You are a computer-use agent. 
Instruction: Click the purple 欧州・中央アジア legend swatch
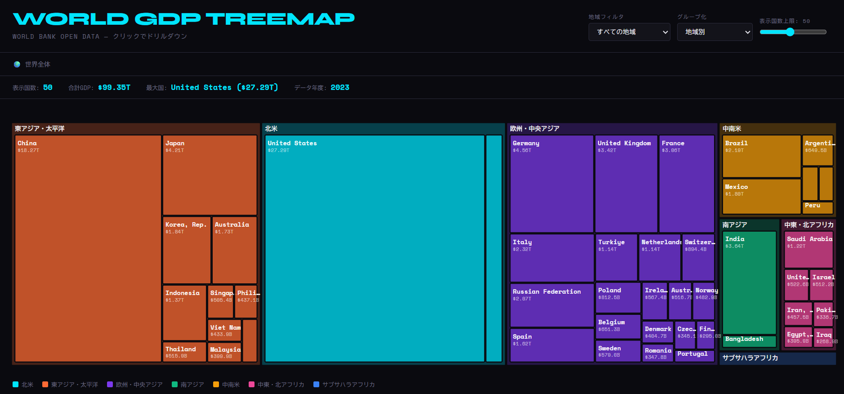click(110, 385)
